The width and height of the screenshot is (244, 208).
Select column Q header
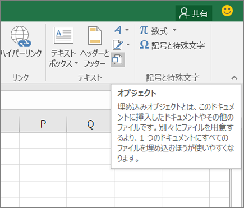click(90, 124)
